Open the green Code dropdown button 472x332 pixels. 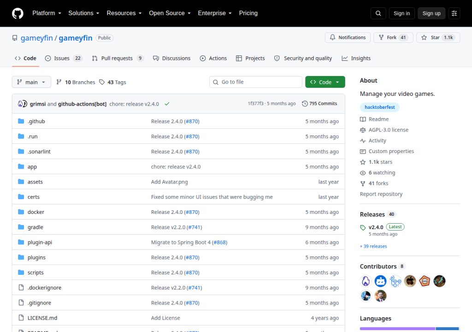pyautogui.click(x=325, y=82)
